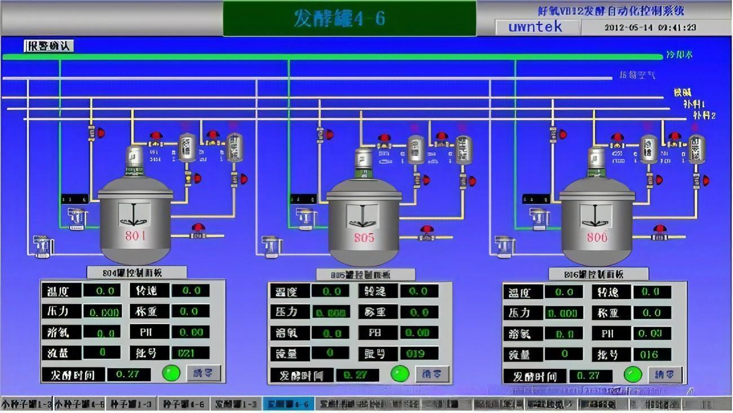Toggle green status light in tank 805 panel
This screenshot has width=733, height=413.
(x=400, y=374)
